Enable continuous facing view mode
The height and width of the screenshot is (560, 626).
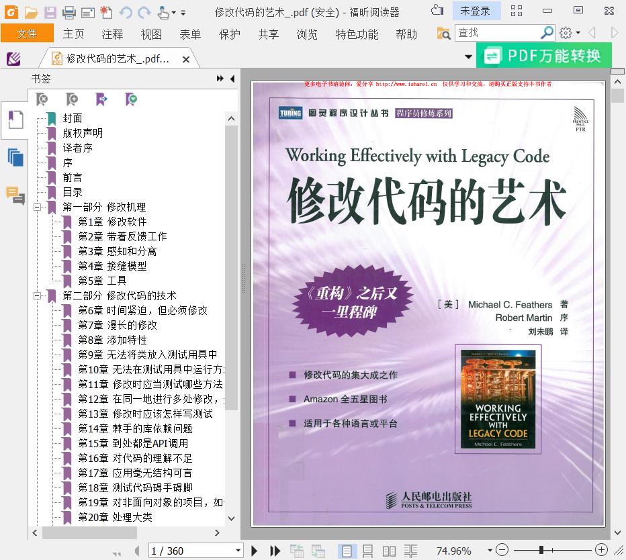(410, 551)
